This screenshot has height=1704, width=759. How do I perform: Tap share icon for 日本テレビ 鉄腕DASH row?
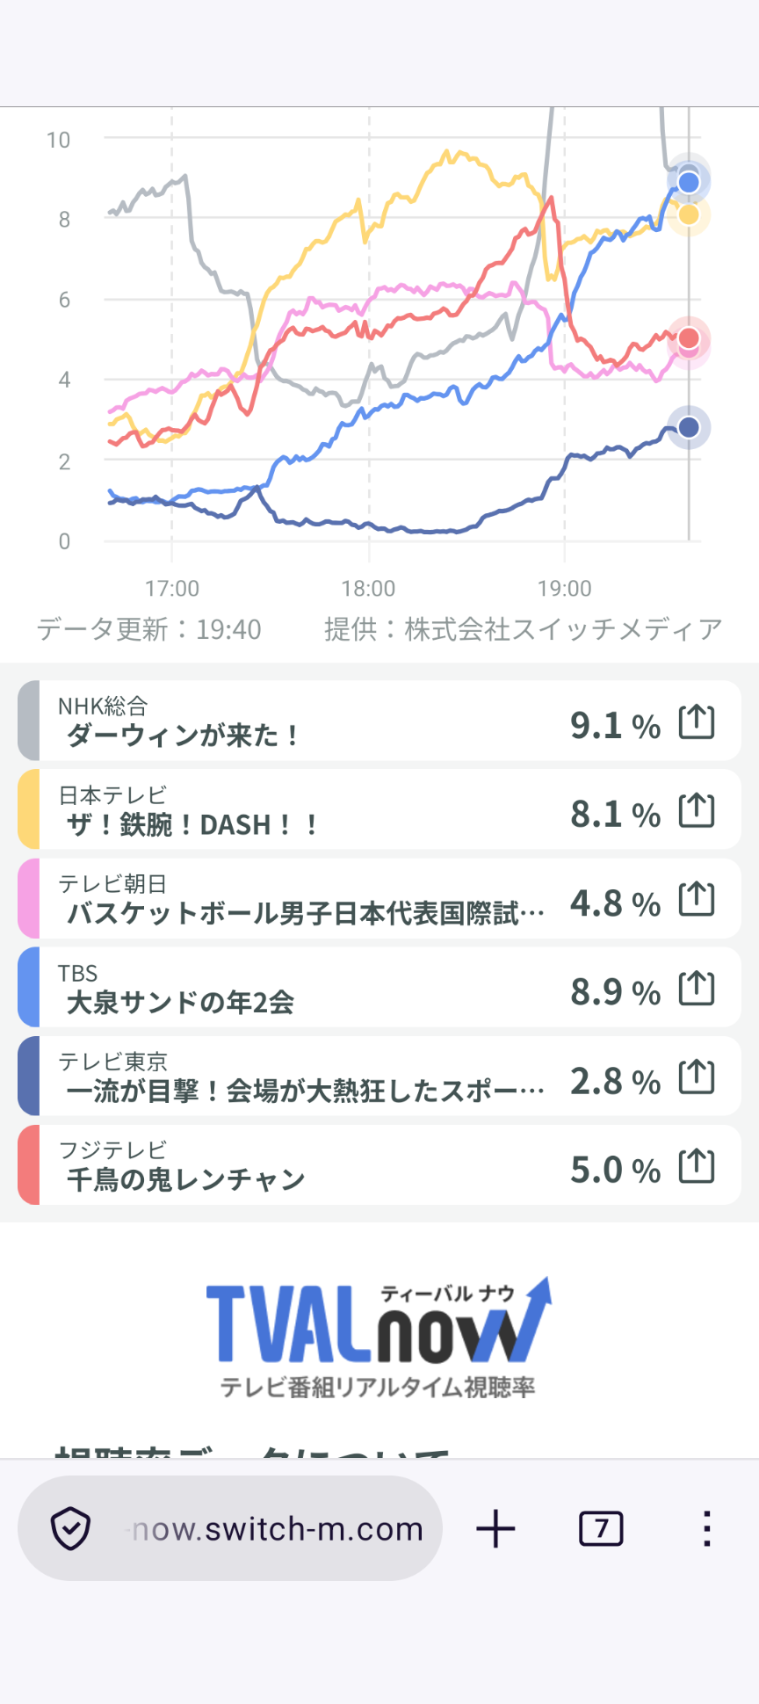click(x=697, y=810)
